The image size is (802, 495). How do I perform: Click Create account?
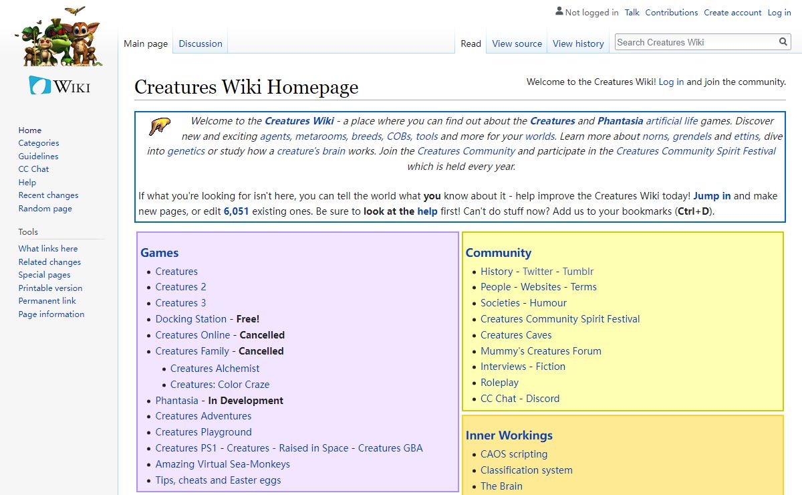pyautogui.click(x=732, y=12)
